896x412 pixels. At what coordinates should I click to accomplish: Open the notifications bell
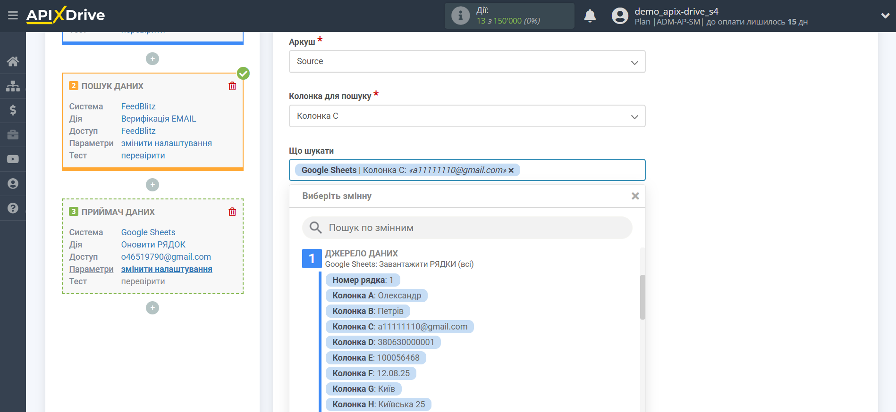(590, 16)
